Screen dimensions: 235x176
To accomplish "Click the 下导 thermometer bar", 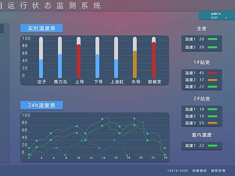I will click(x=97, y=57).
